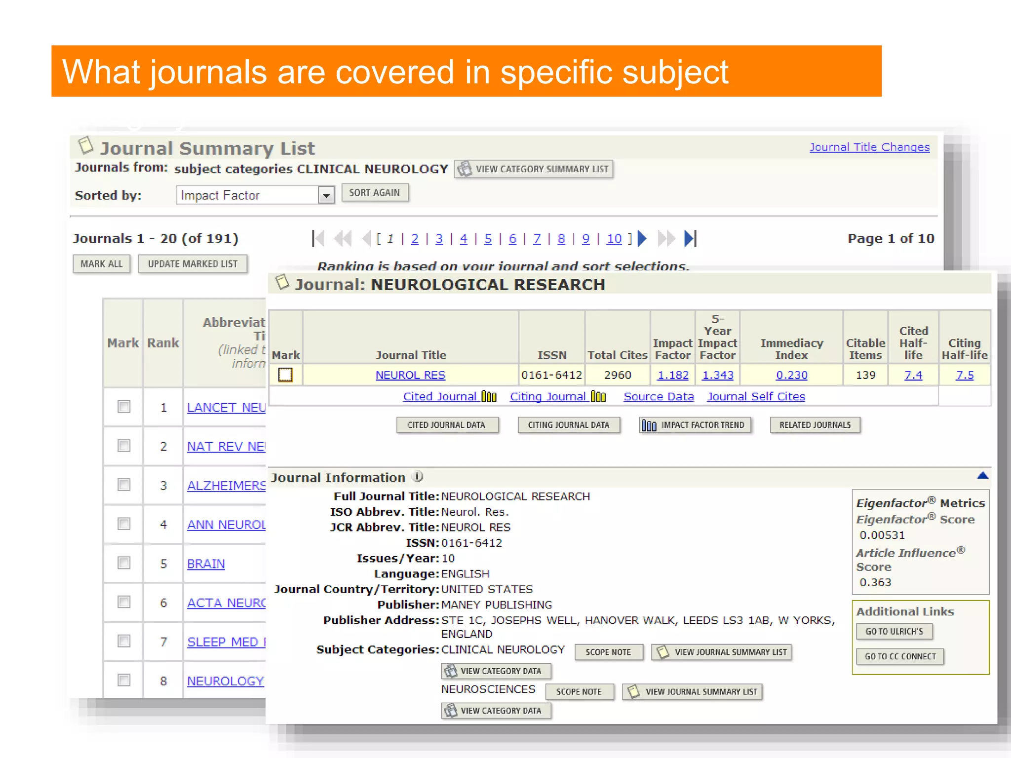Click the Sort Again button
The image size is (1011, 758).
(375, 193)
